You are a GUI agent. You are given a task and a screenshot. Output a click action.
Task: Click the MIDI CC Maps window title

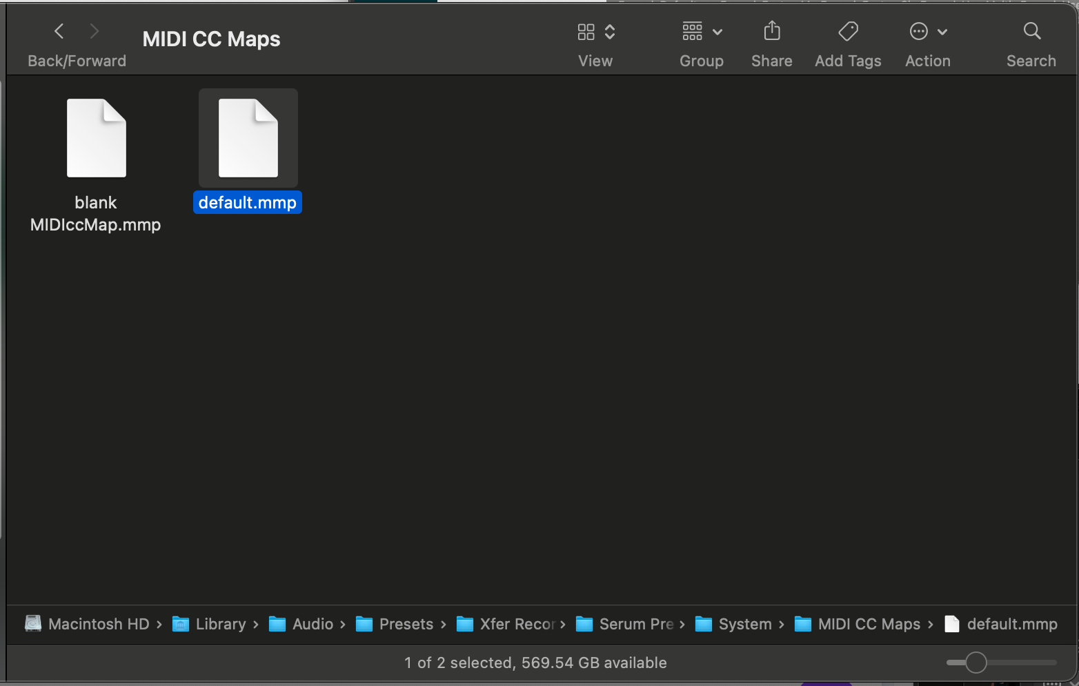pos(211,39)
